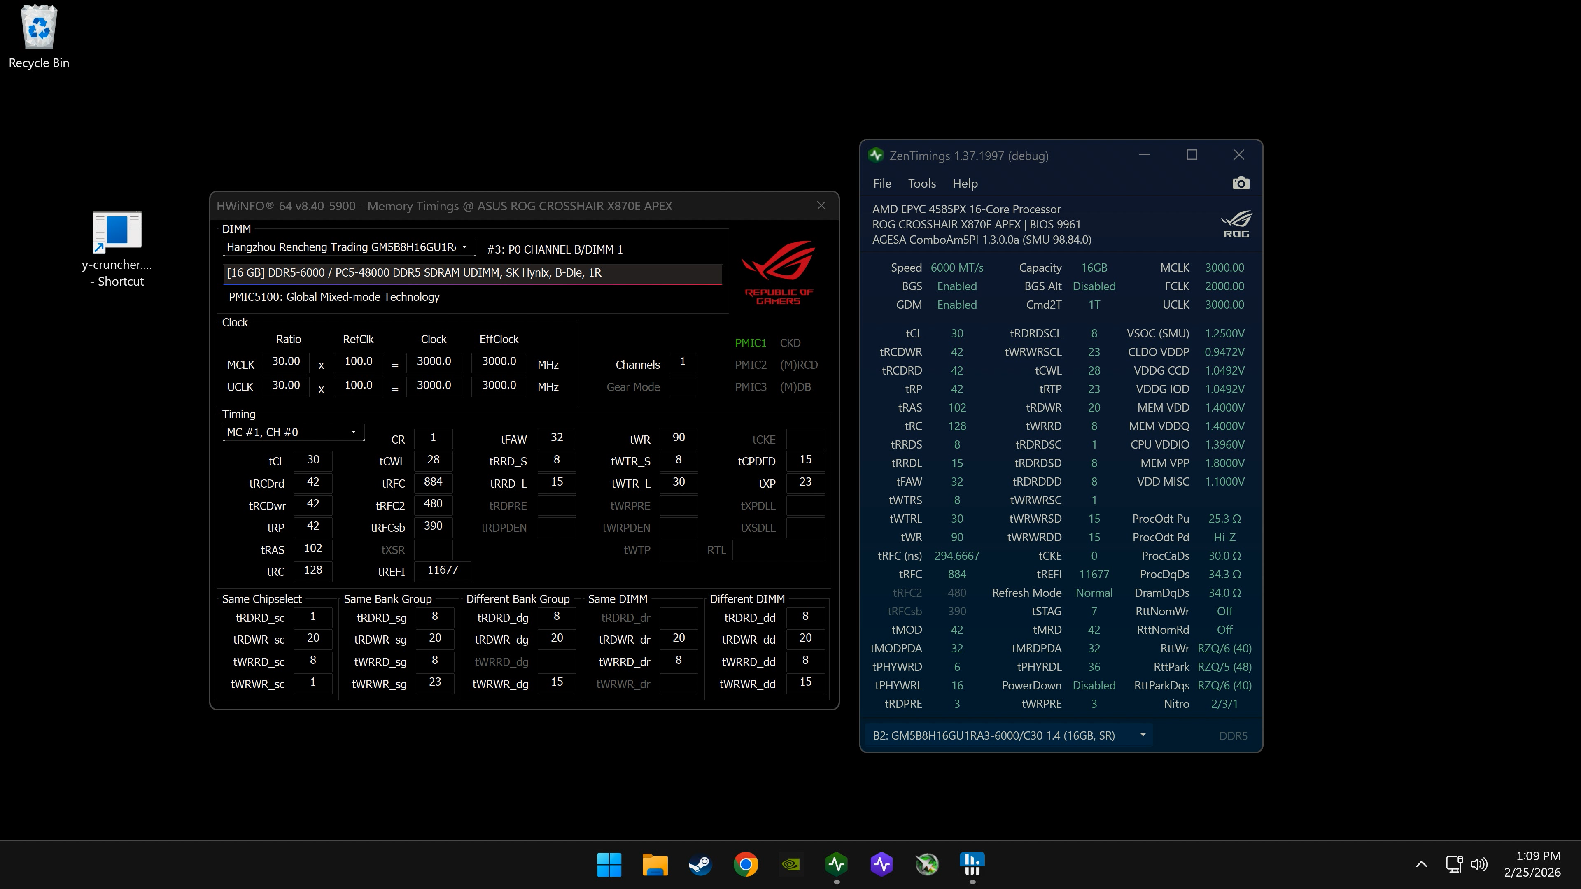Click the CPU VDDIO '1.3960V' value
The height and width of the screenshot is (889, 1581).
(x=1224, y=445)
